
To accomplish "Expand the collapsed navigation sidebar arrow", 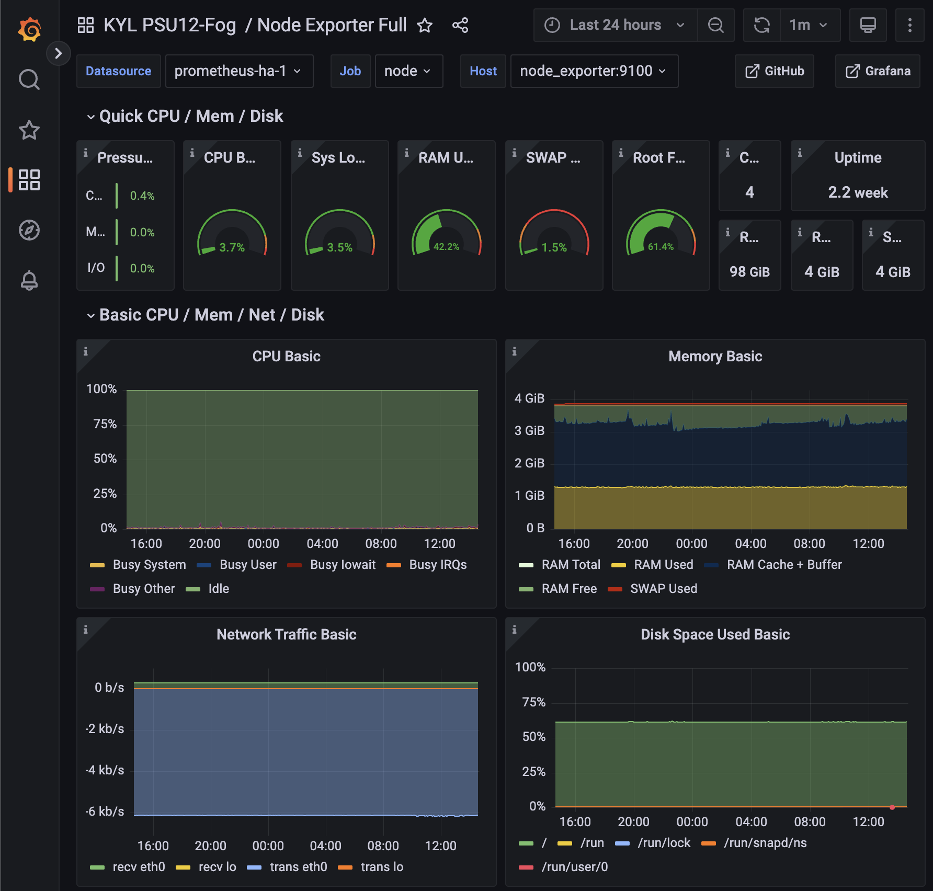I will tap(59, 53).
